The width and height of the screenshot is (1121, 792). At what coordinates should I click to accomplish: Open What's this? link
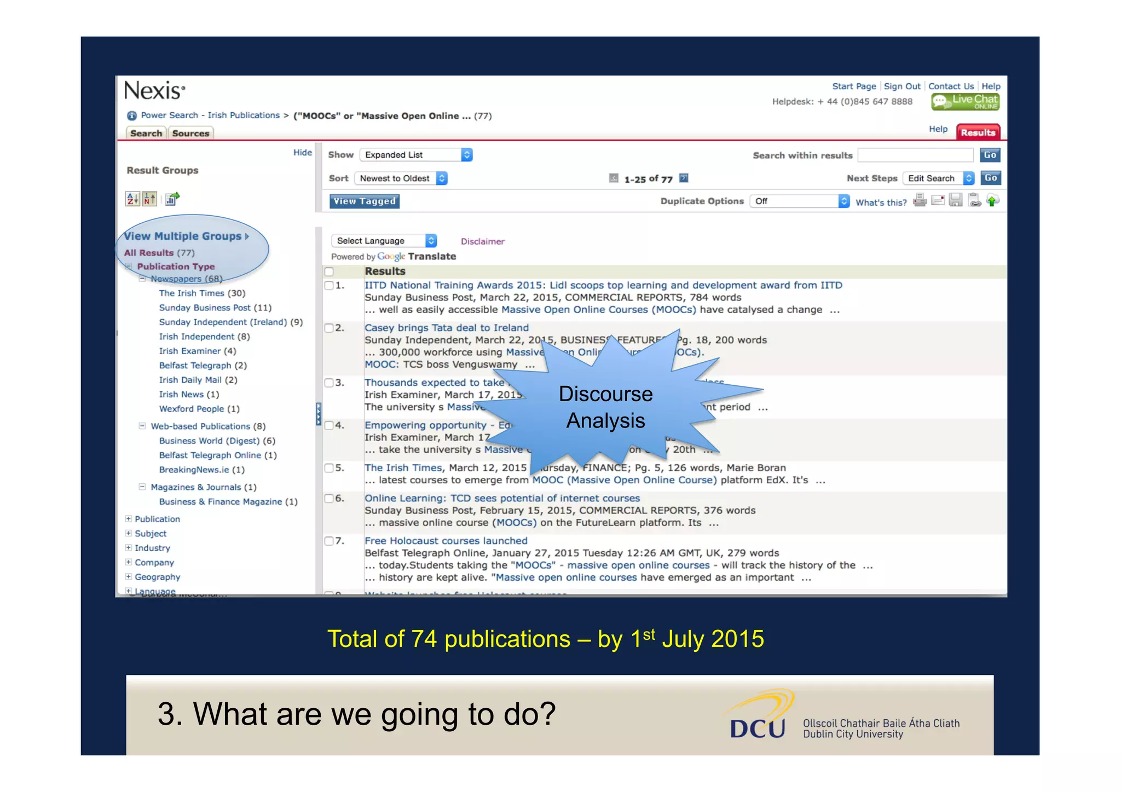click(x=881, y=203)
